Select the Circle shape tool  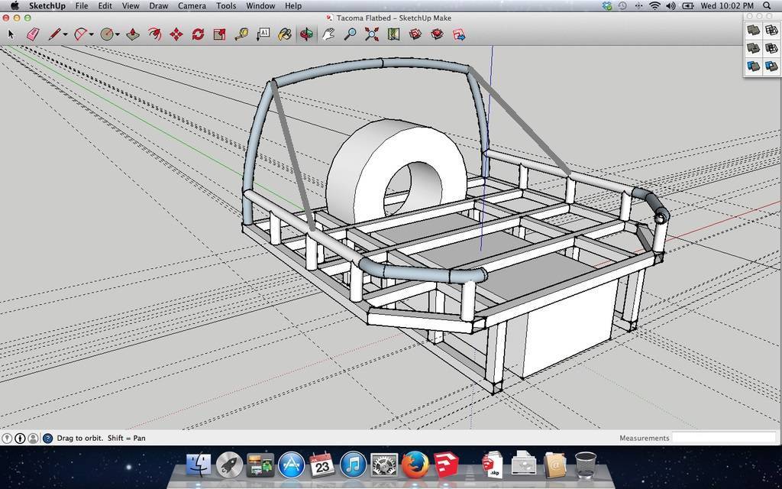(106, 34)
